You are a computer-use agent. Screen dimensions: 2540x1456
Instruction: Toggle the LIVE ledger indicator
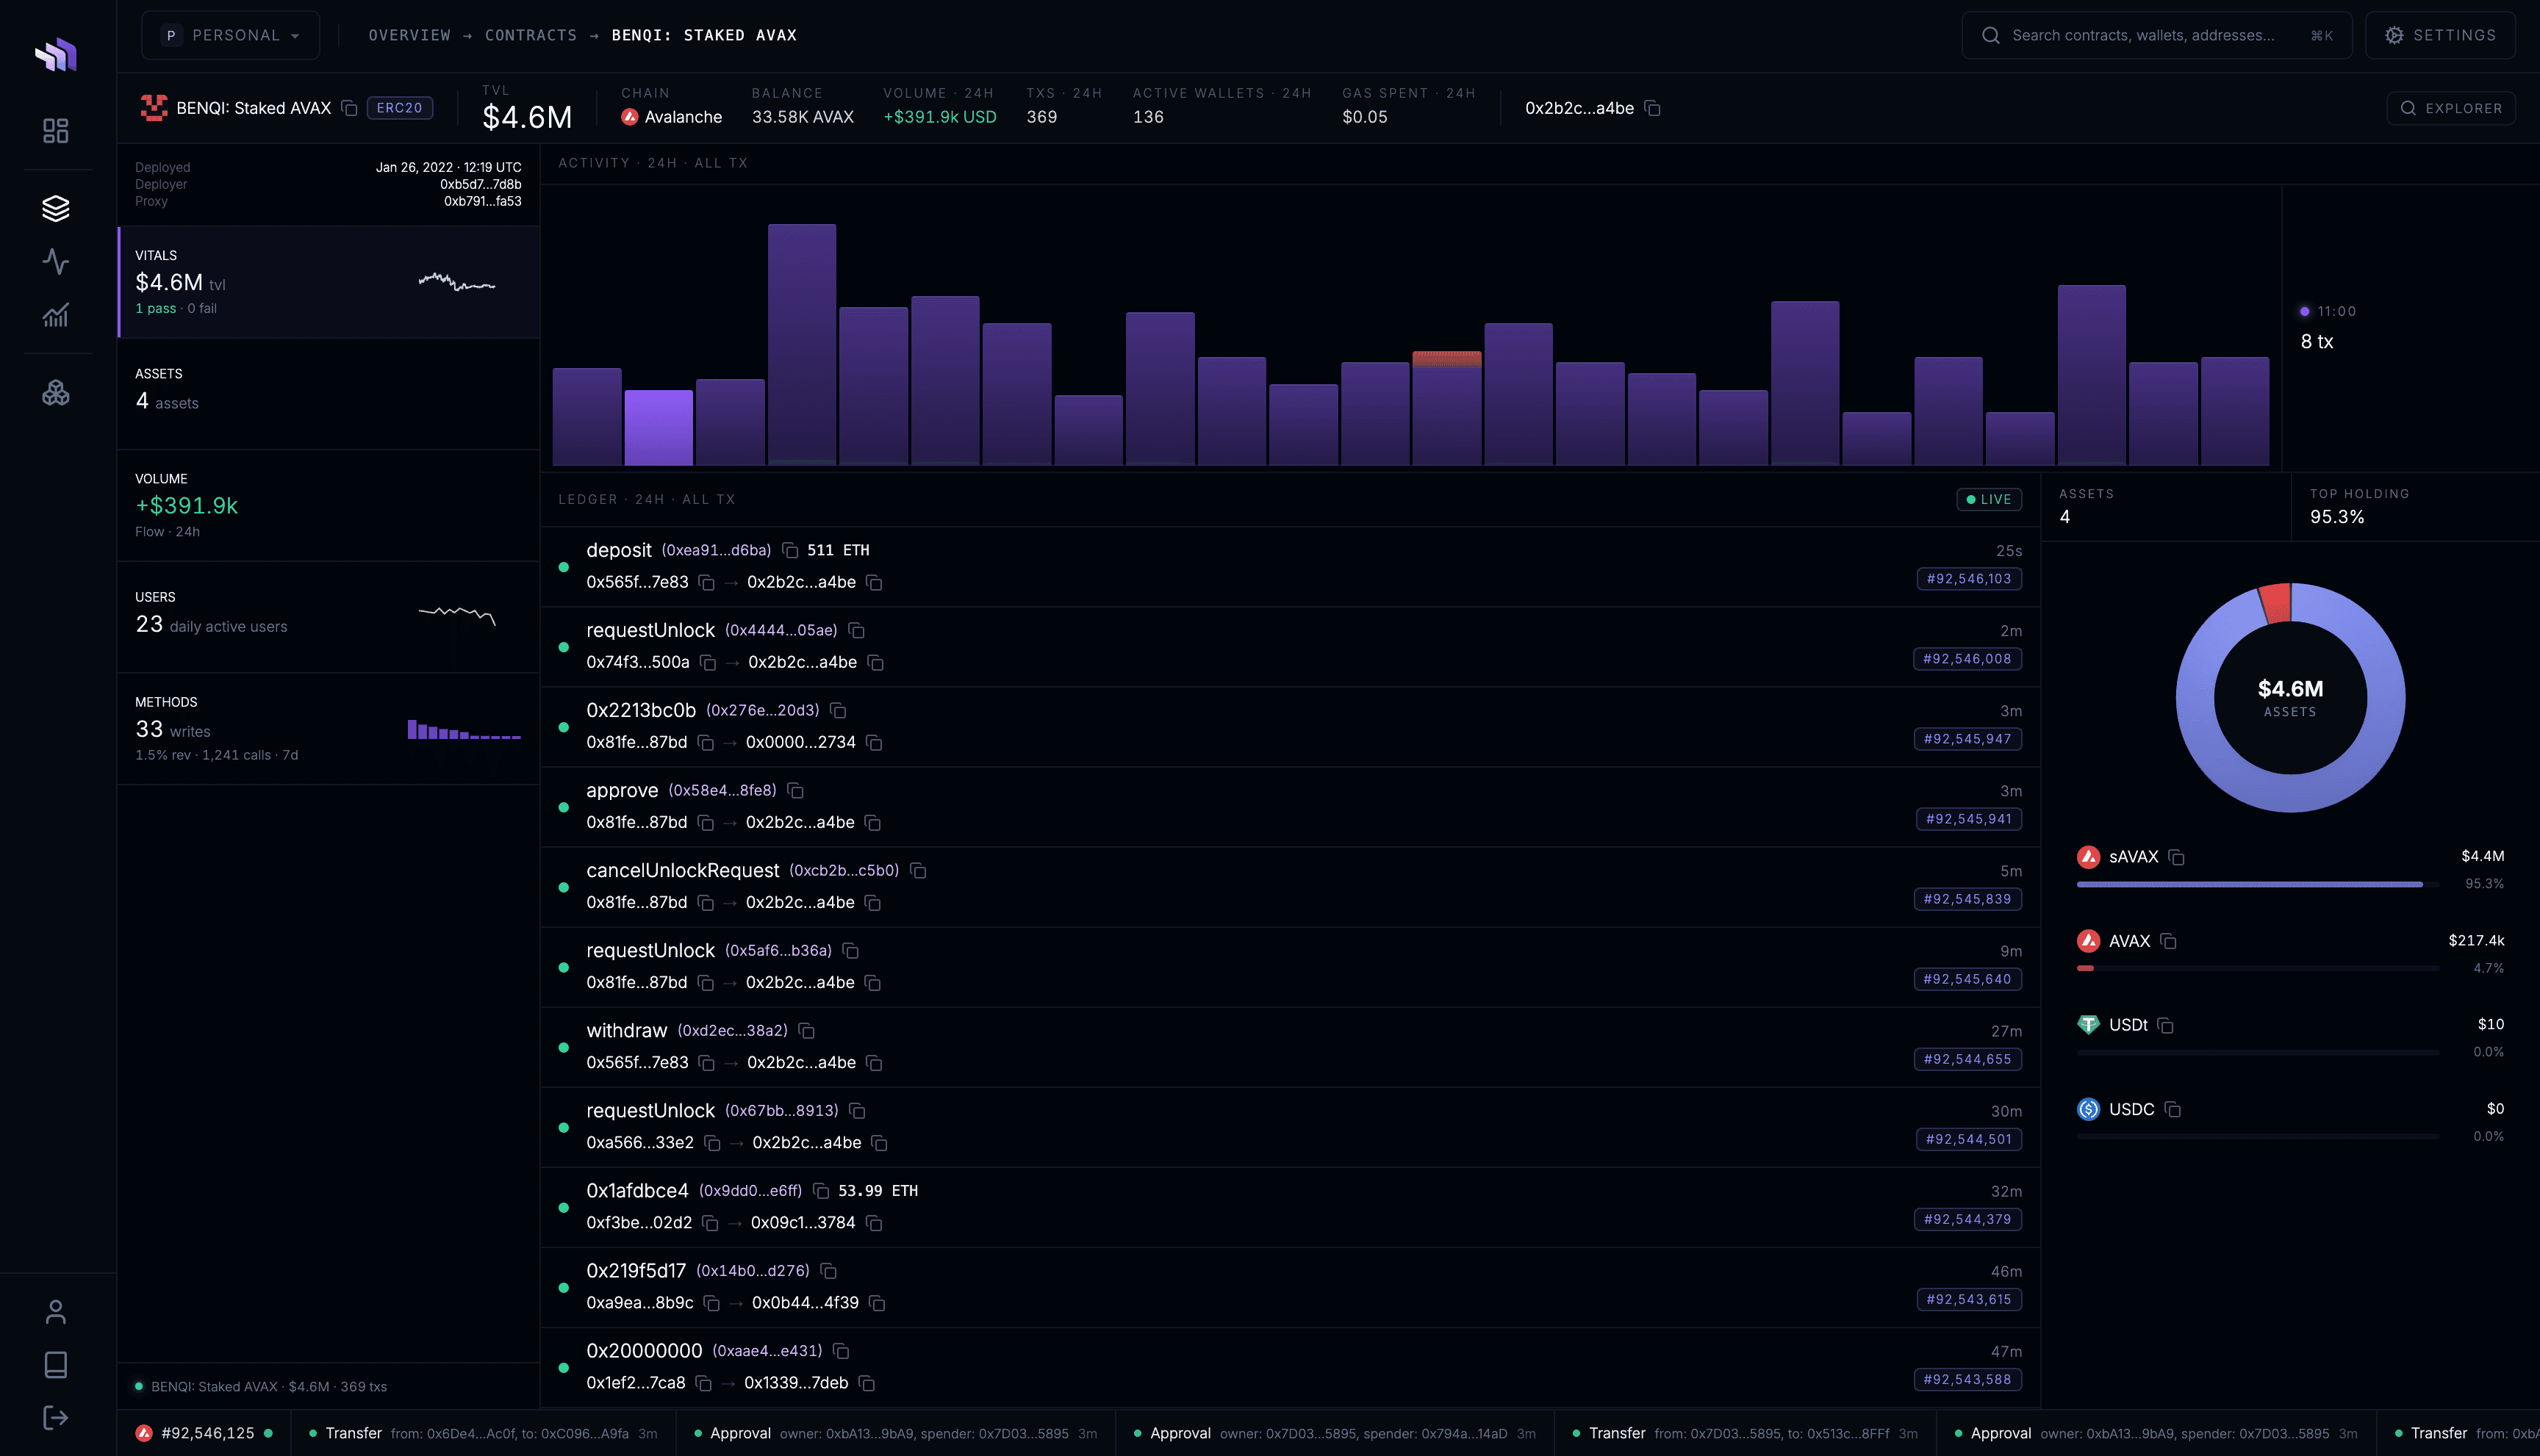point(1989,499)
